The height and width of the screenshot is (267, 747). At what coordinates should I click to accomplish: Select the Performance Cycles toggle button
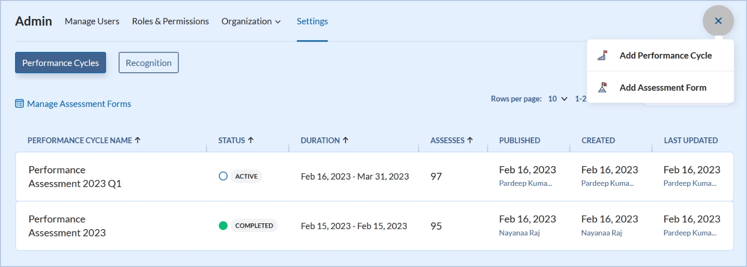[60, 63]
